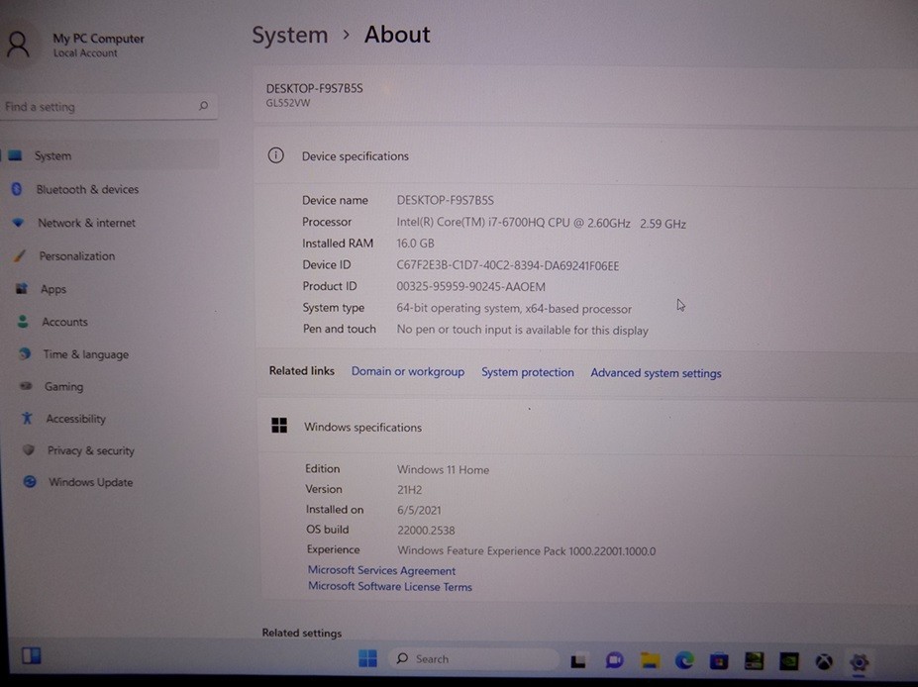Open Microsoft Store taskbar icon
This screenshot has width=918, height=687.
(719, 661)
